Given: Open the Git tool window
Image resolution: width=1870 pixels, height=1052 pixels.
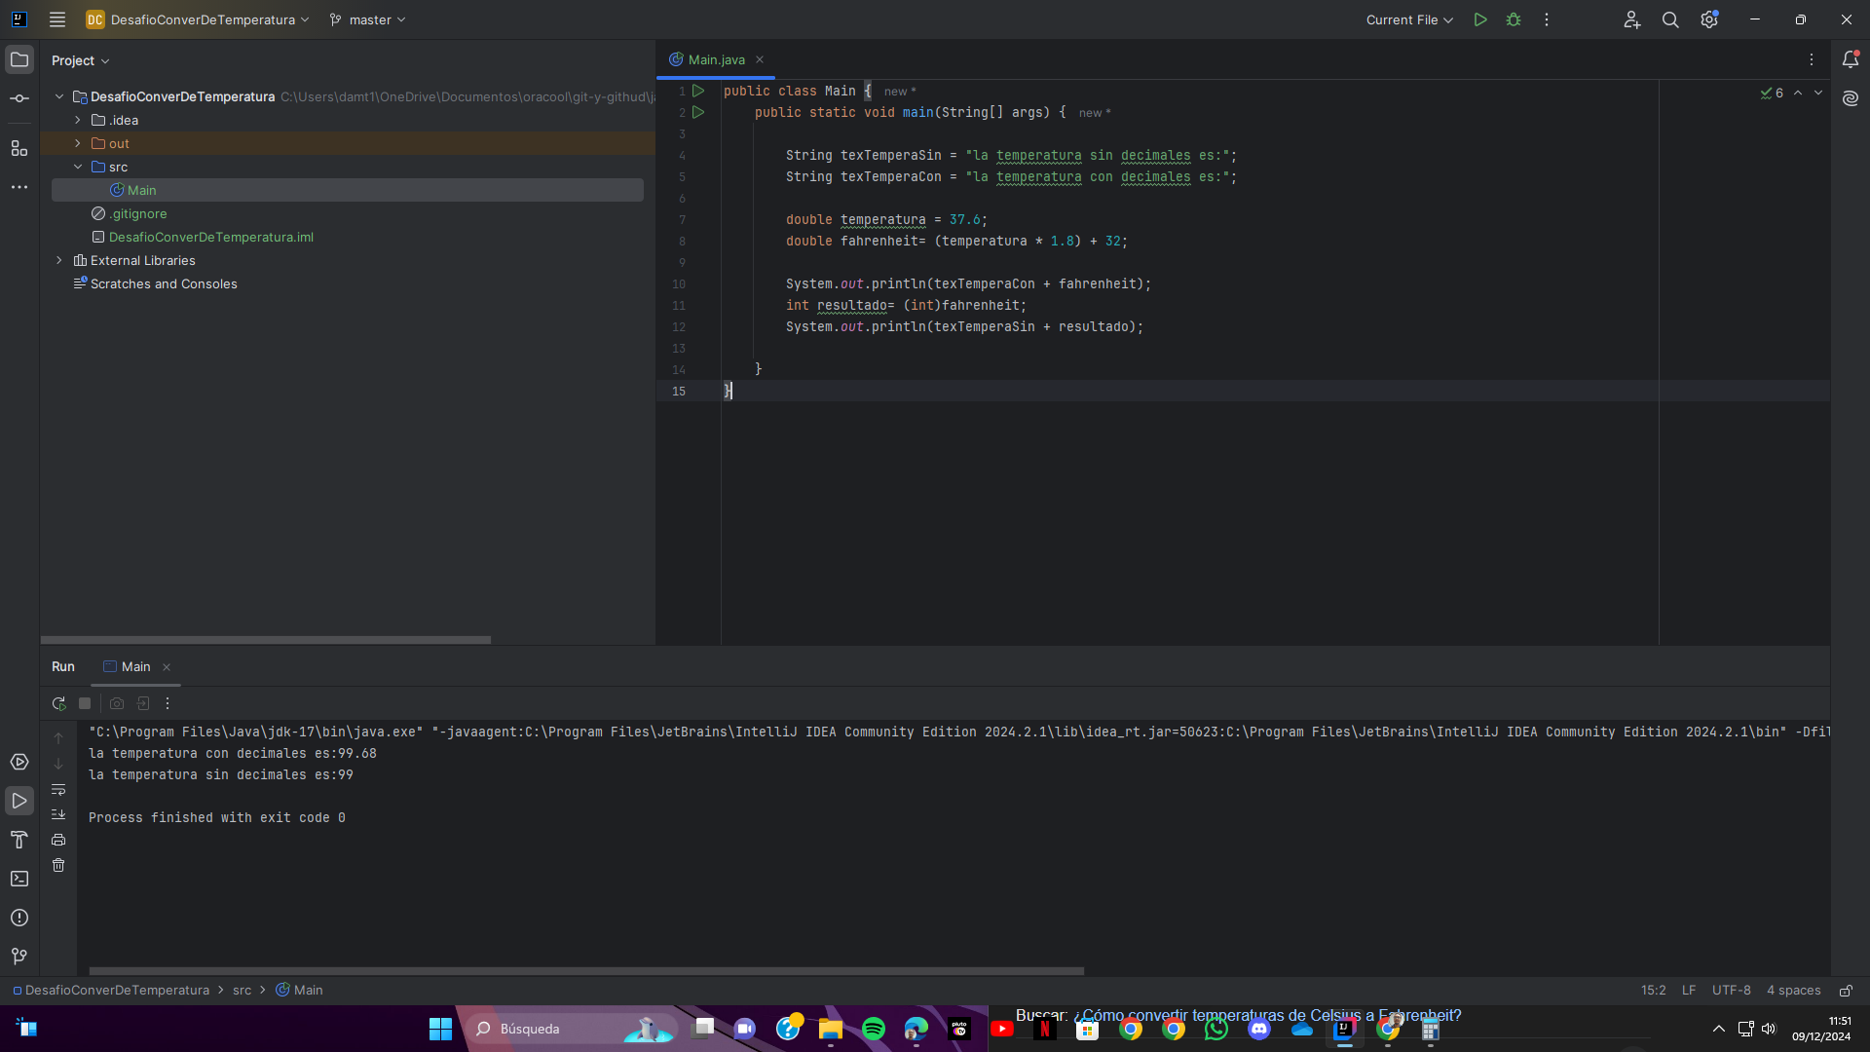Looking at the screenshot, I should point(19,957).
